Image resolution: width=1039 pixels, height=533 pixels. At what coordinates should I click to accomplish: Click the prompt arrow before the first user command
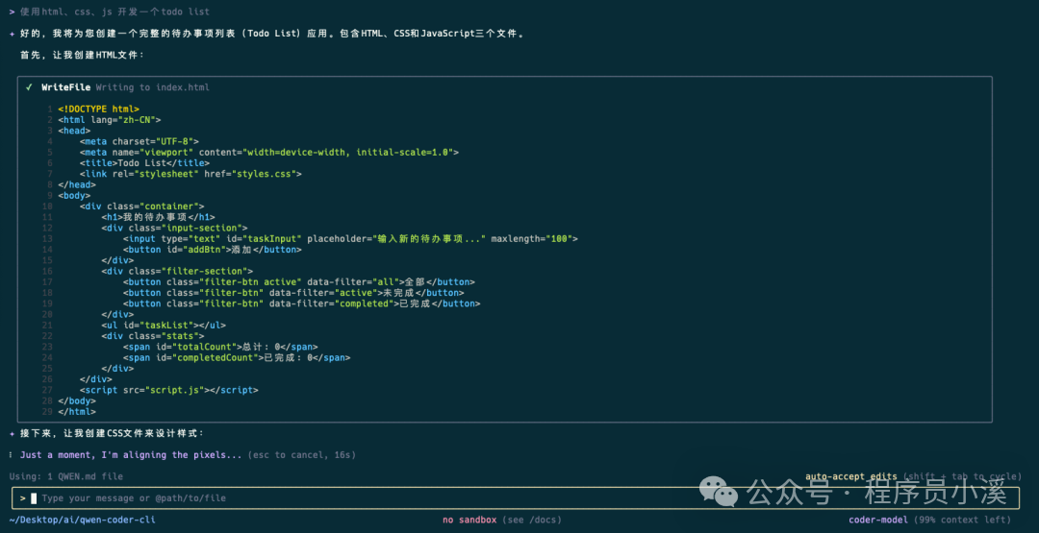11,12
